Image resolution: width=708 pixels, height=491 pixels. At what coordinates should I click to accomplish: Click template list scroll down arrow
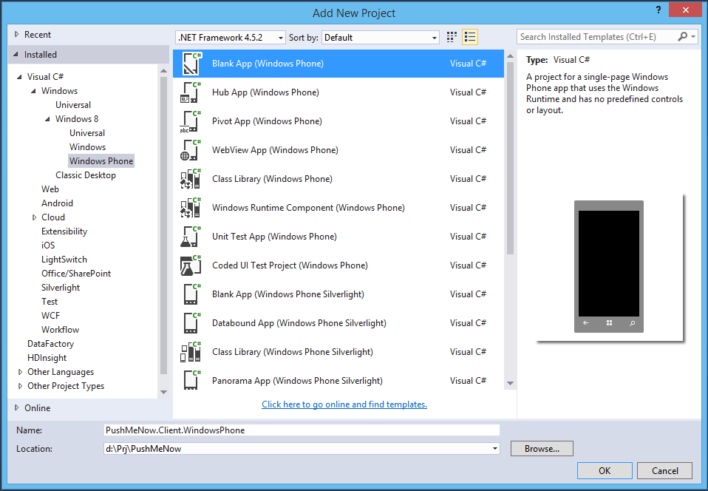click(x=510, y=384)
